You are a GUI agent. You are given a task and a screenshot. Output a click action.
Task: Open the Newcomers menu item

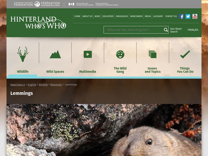click(x=136, y=16)
